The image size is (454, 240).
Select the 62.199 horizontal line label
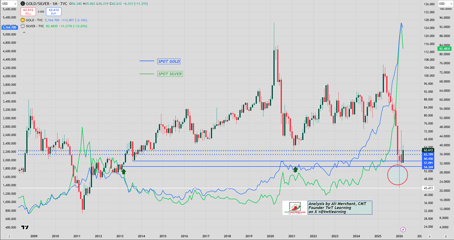[x=428, y=154]
